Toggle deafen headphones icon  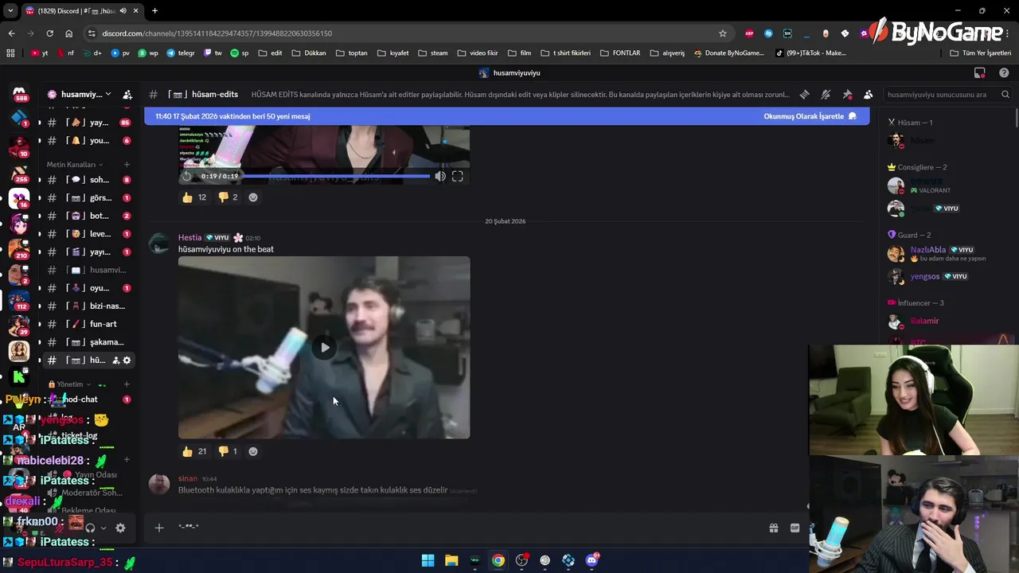click(90, 528)
